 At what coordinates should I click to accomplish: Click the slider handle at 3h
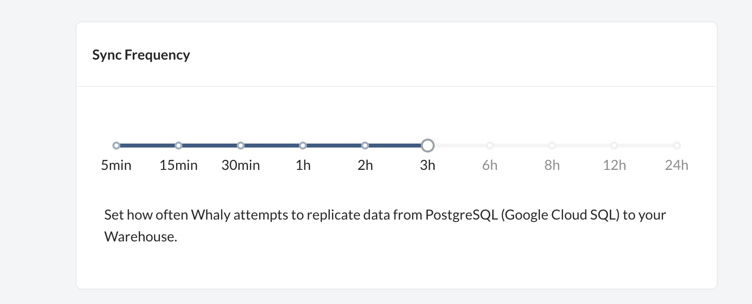(x=427, y=146)
